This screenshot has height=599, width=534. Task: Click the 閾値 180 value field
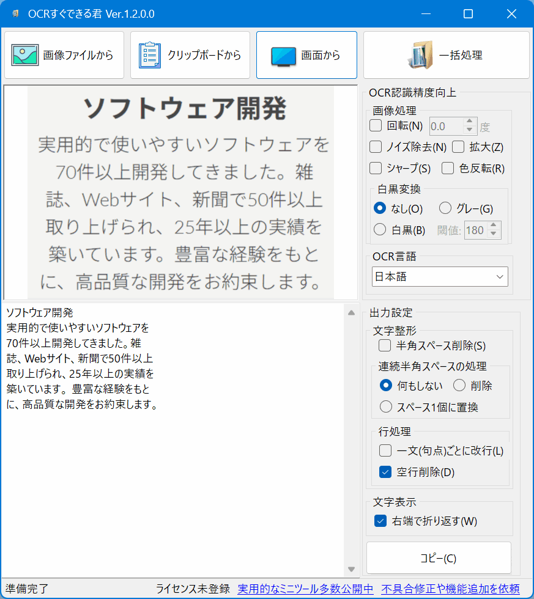tap(475, 230)
